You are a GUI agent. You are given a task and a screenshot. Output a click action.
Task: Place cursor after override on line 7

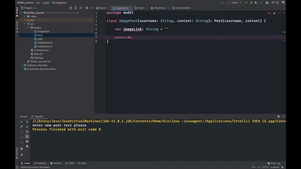pos(132,38)
